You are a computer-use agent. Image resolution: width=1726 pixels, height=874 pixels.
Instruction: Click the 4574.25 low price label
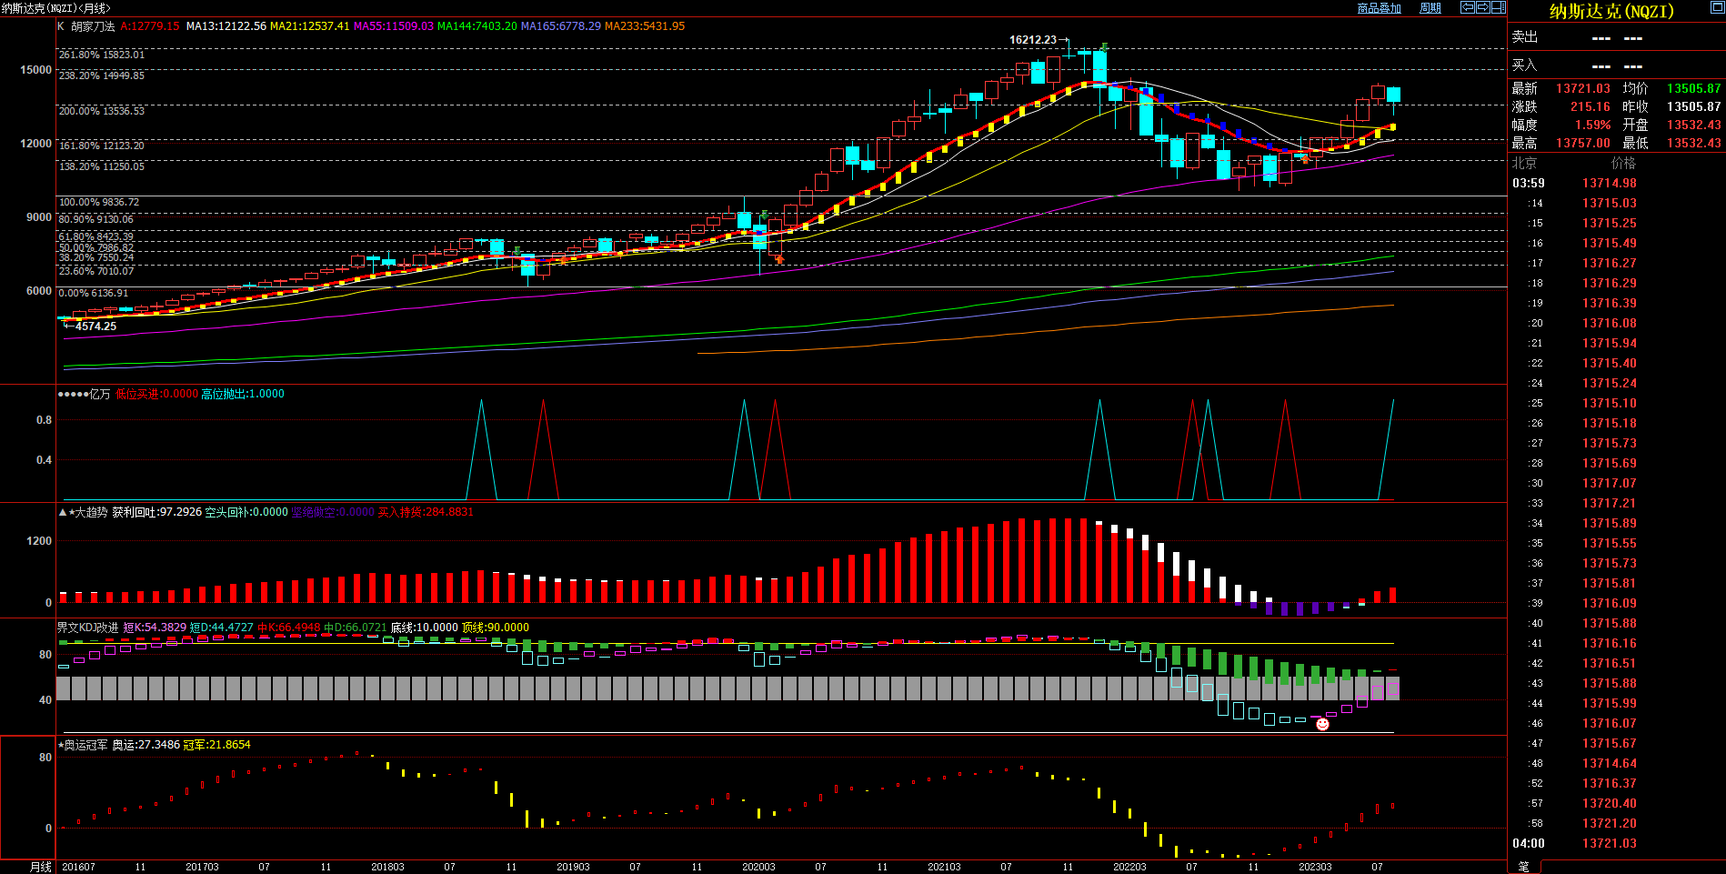coord(95,326)
